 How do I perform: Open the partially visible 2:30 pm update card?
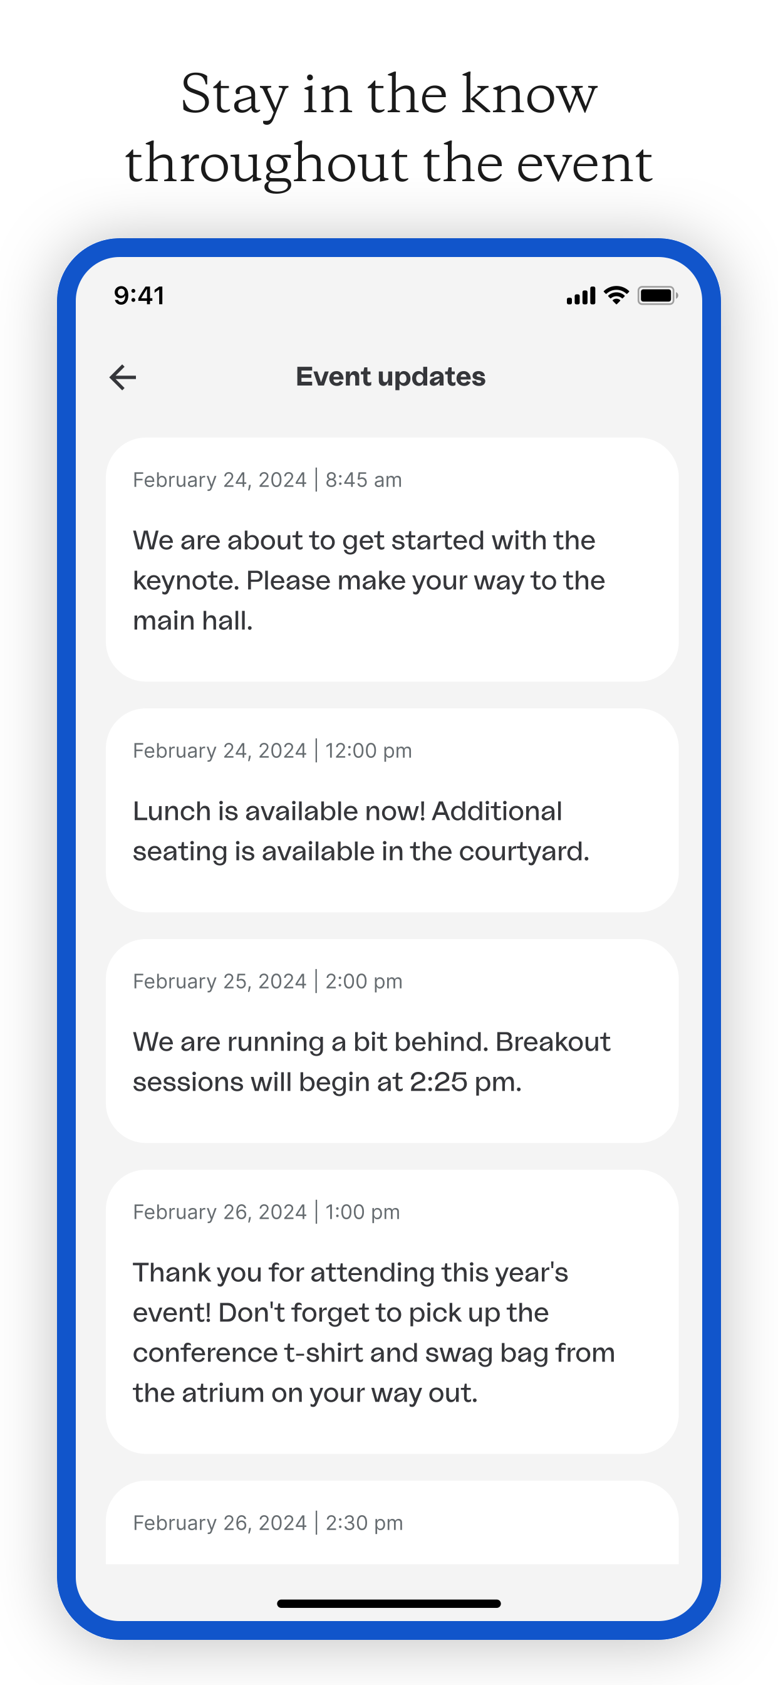click(x=392, y=1523)
